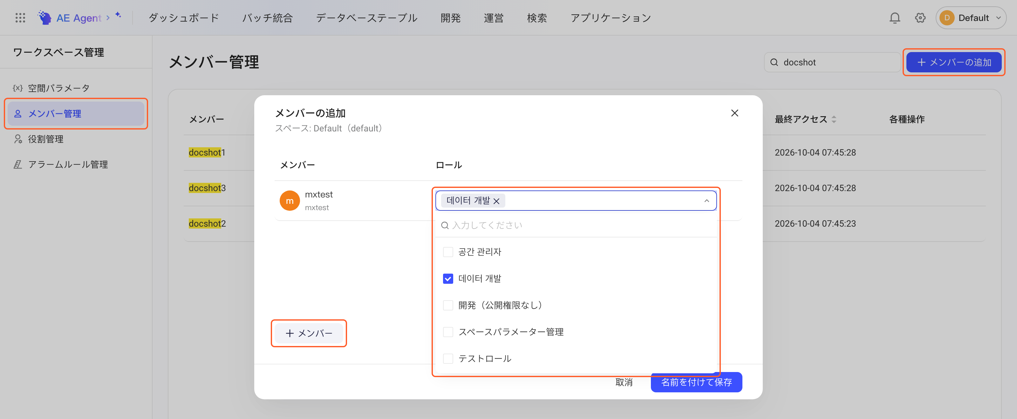This screenshot has height=419, width=1017.
Task: Click the ＋ メンバー button in dialog
Action: 309,334
